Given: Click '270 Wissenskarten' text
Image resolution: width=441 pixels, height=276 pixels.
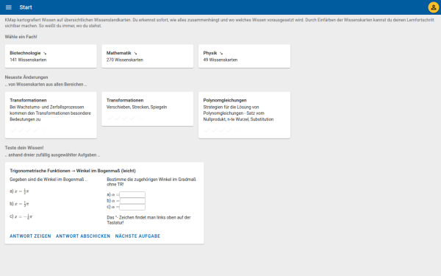Looking at the screenshot, I should [125, 60].
